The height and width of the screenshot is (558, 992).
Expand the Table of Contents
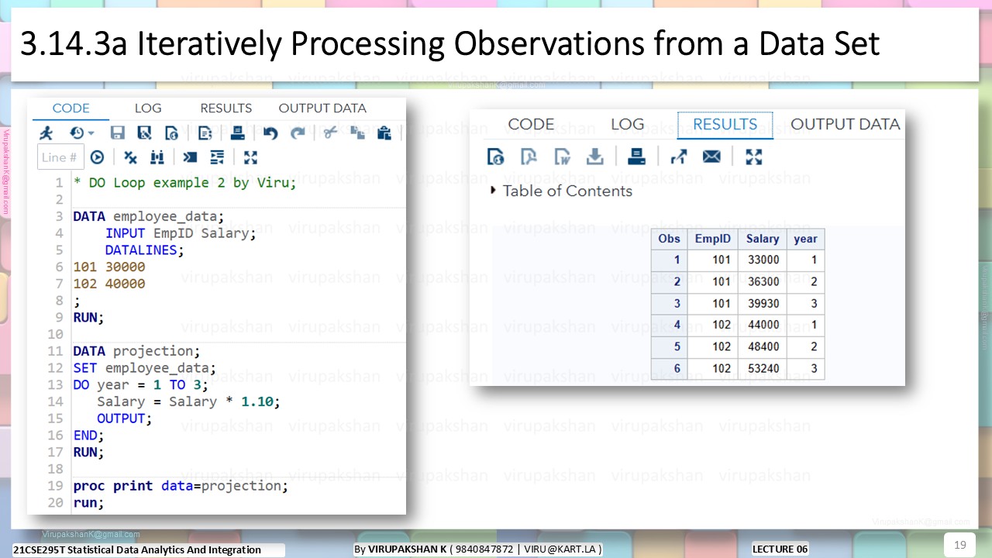pyautogui.click(x=493, y=190)
